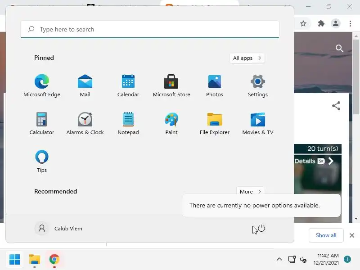This screenshot has height=270, width=360.
Task: Expand More recommended items
Action: point(250,192)
